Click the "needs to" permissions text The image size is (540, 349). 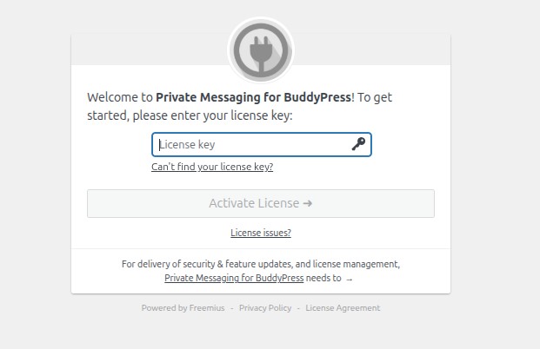[323, 279]
